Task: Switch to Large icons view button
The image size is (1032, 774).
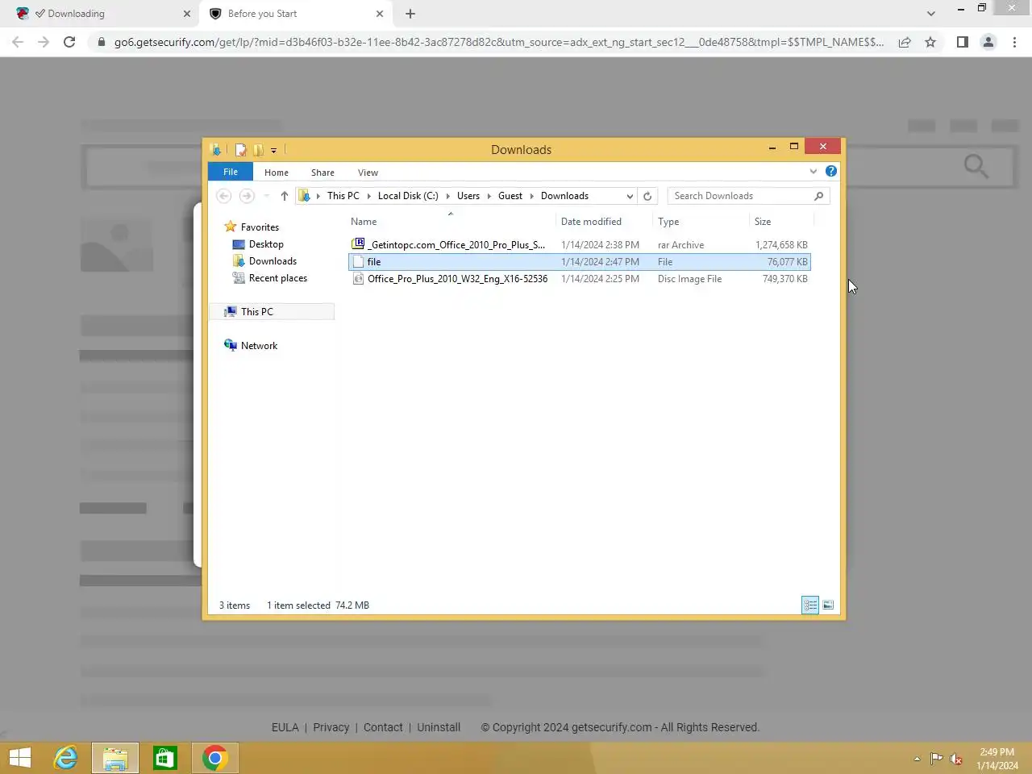Action: point(828,605)
